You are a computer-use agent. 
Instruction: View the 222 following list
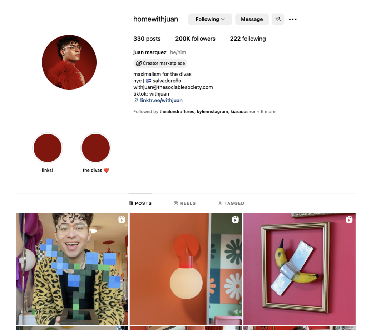coord(248,39)
